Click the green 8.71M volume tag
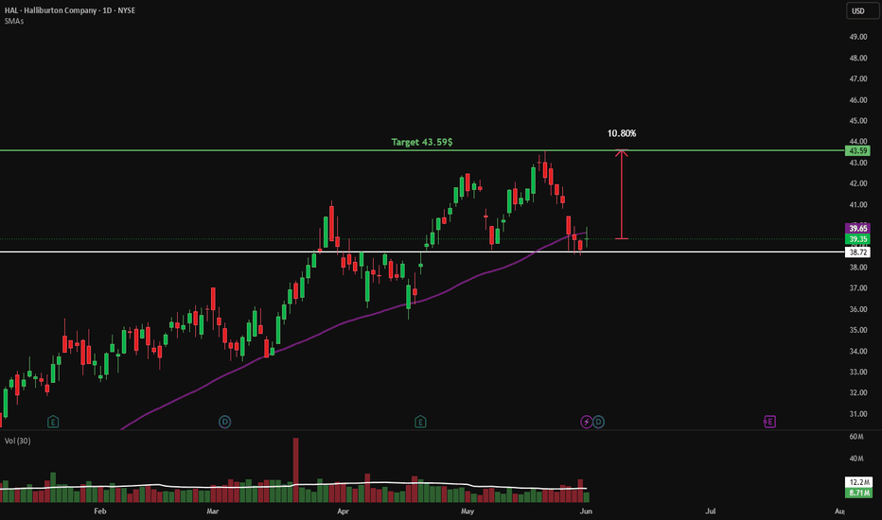This screenshot has height=520, width=882. (859, 493)
